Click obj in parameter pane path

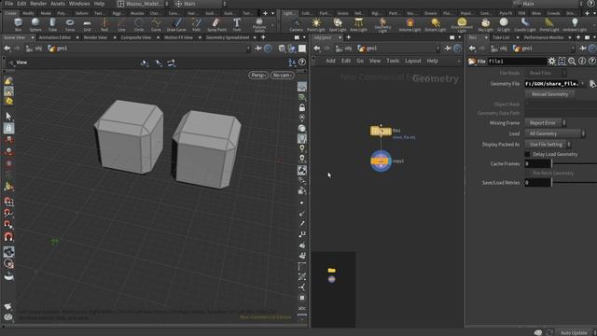pos(499,49)
